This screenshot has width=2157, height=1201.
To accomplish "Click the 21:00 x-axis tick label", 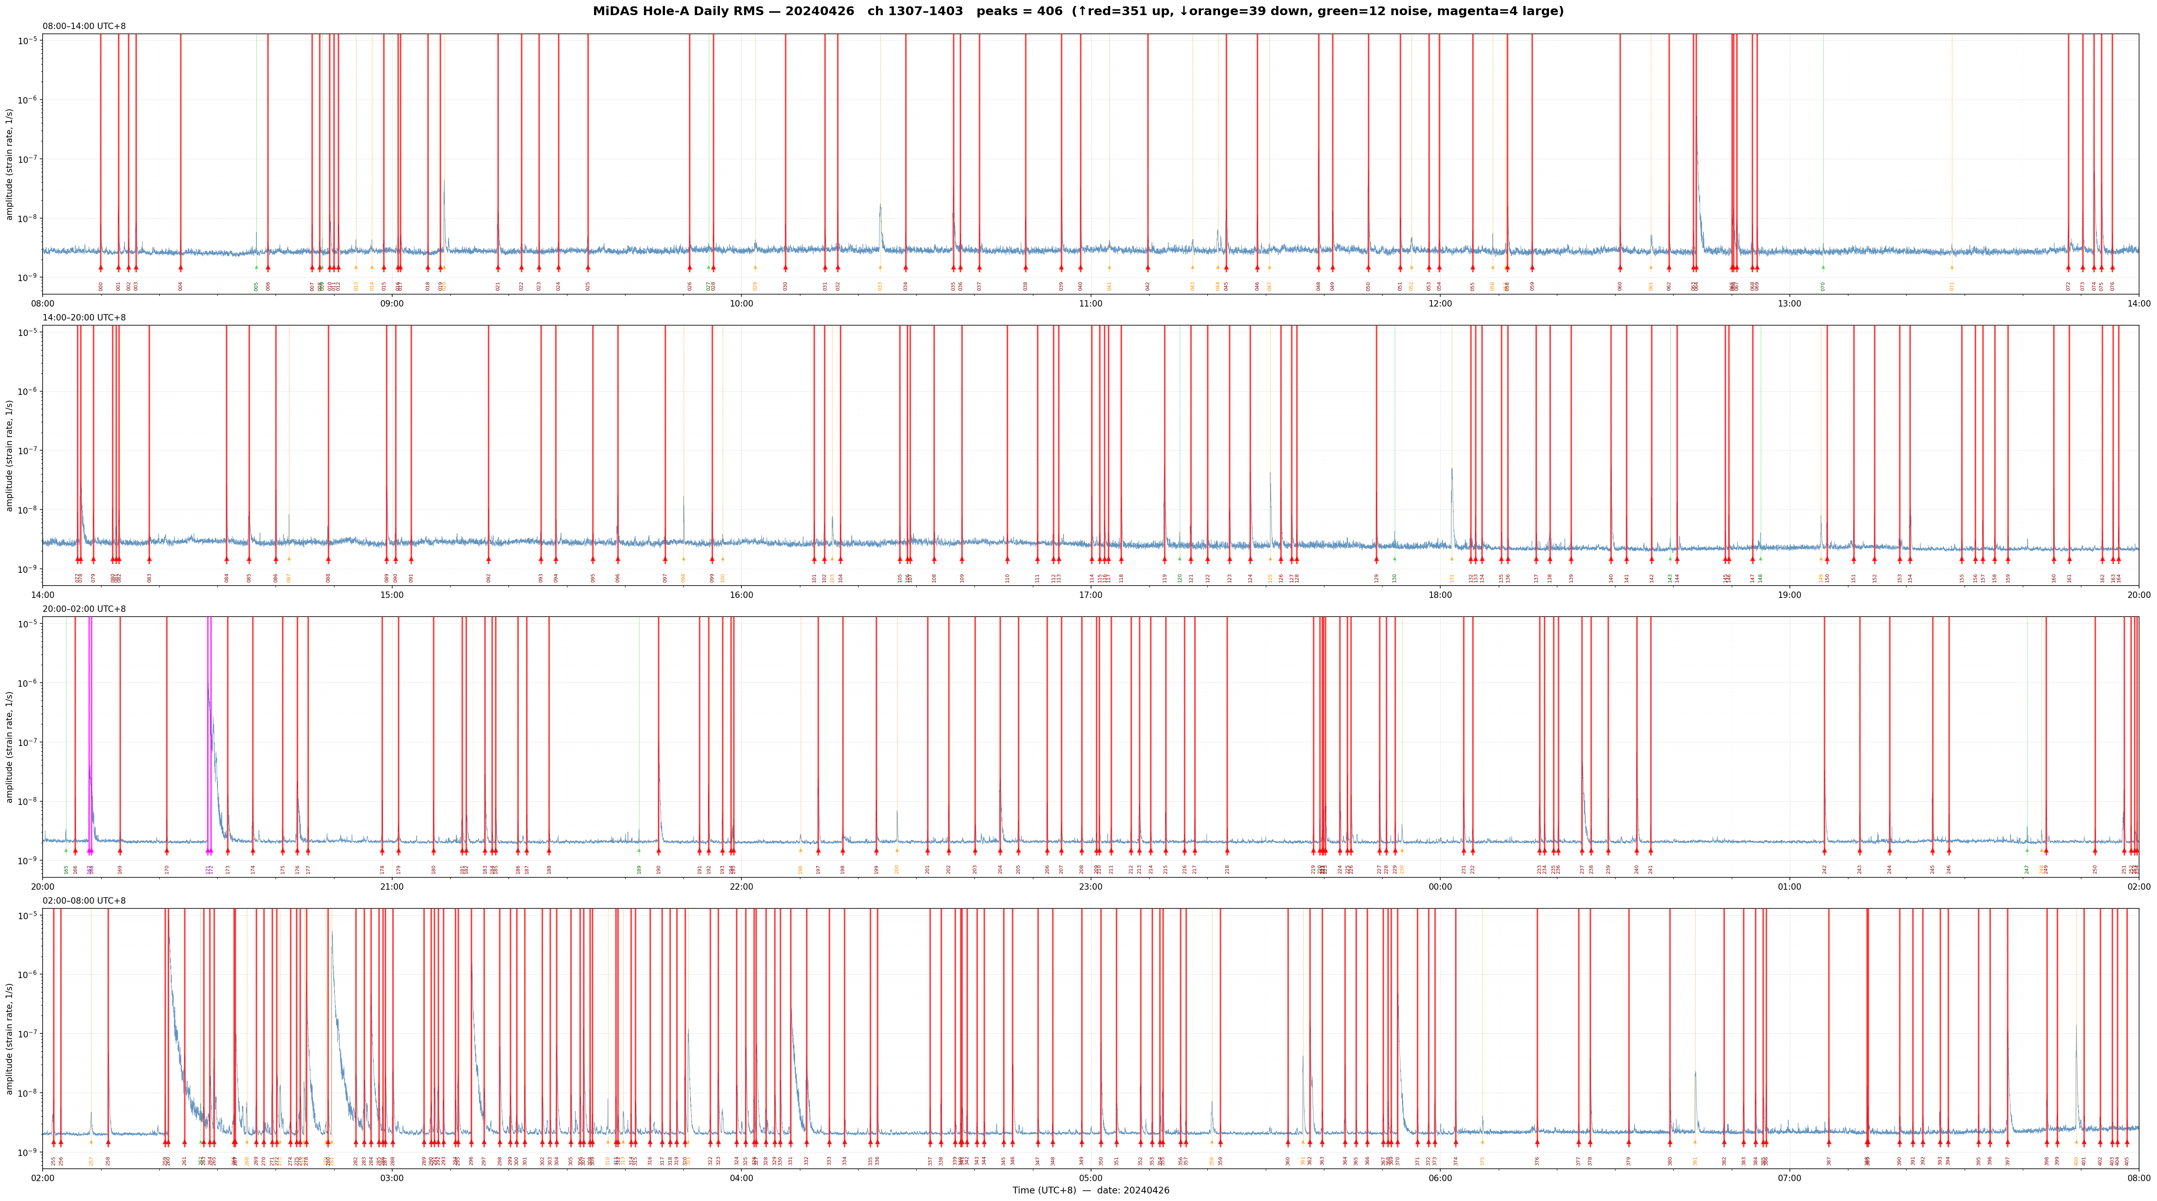I will [392, 886].
